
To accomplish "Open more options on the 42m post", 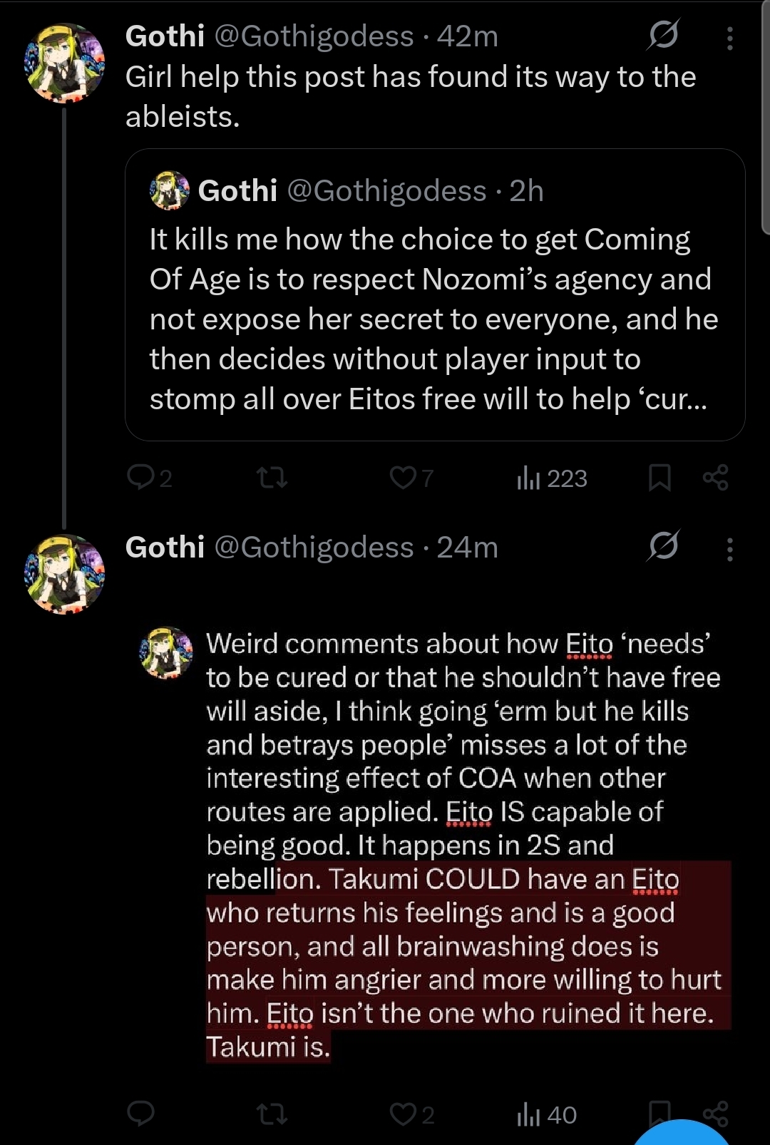I will click(729, 38).
